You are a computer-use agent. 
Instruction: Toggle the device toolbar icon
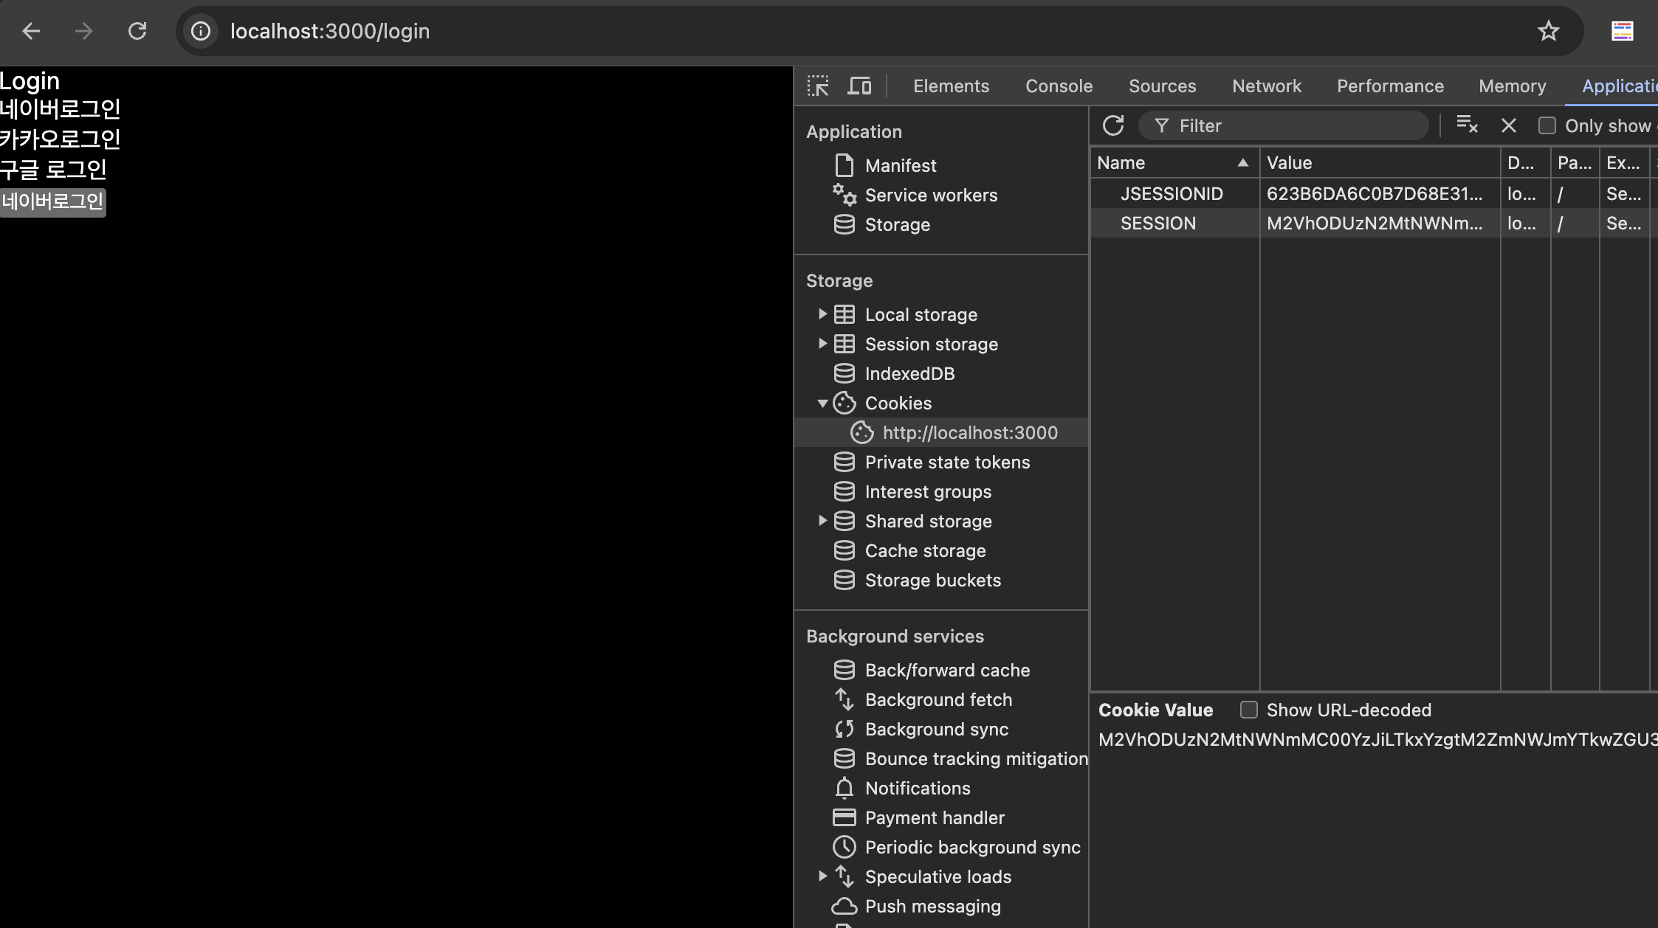point(859,86)
